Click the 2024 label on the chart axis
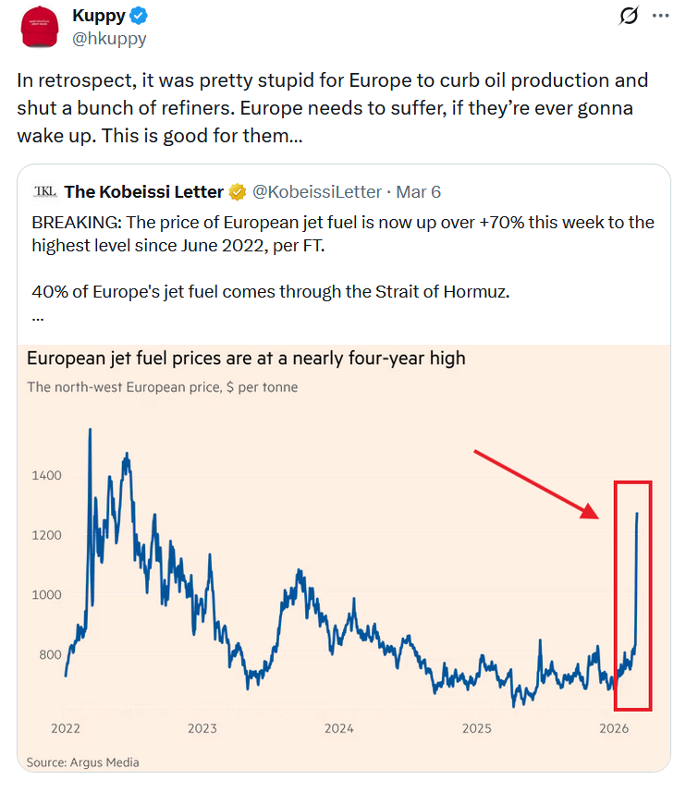The height and width of the screenshot is (792, 686). click(x=339, y=728)
